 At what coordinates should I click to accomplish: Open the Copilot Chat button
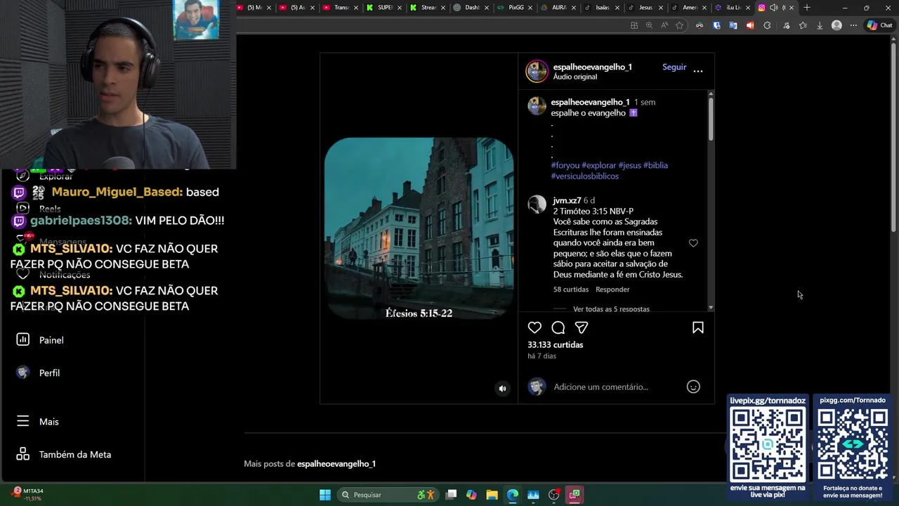click(879, 25)
